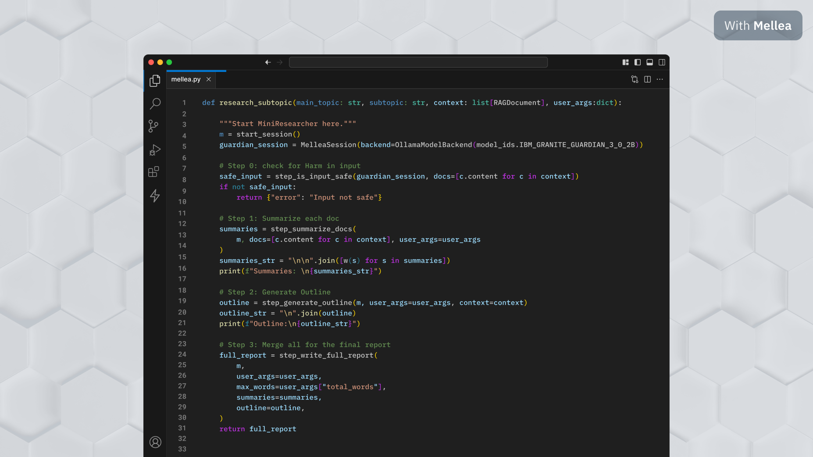Toggle the secondary side bar visibility
The width and height of the screenshot is (813, 457).
click(x=662, y=62)
